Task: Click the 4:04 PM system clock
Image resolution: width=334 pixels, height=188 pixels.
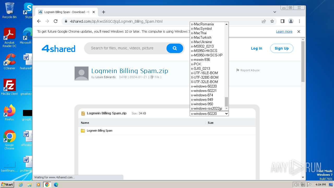Action: pyautogui.click(x=321, y=185)
